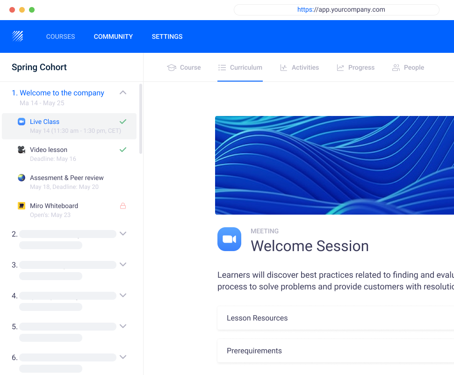The height and width of the screenshot is (375, 454).
Task: Click the Assessment & Peer review globe icon
Action: tap(22, 178)
